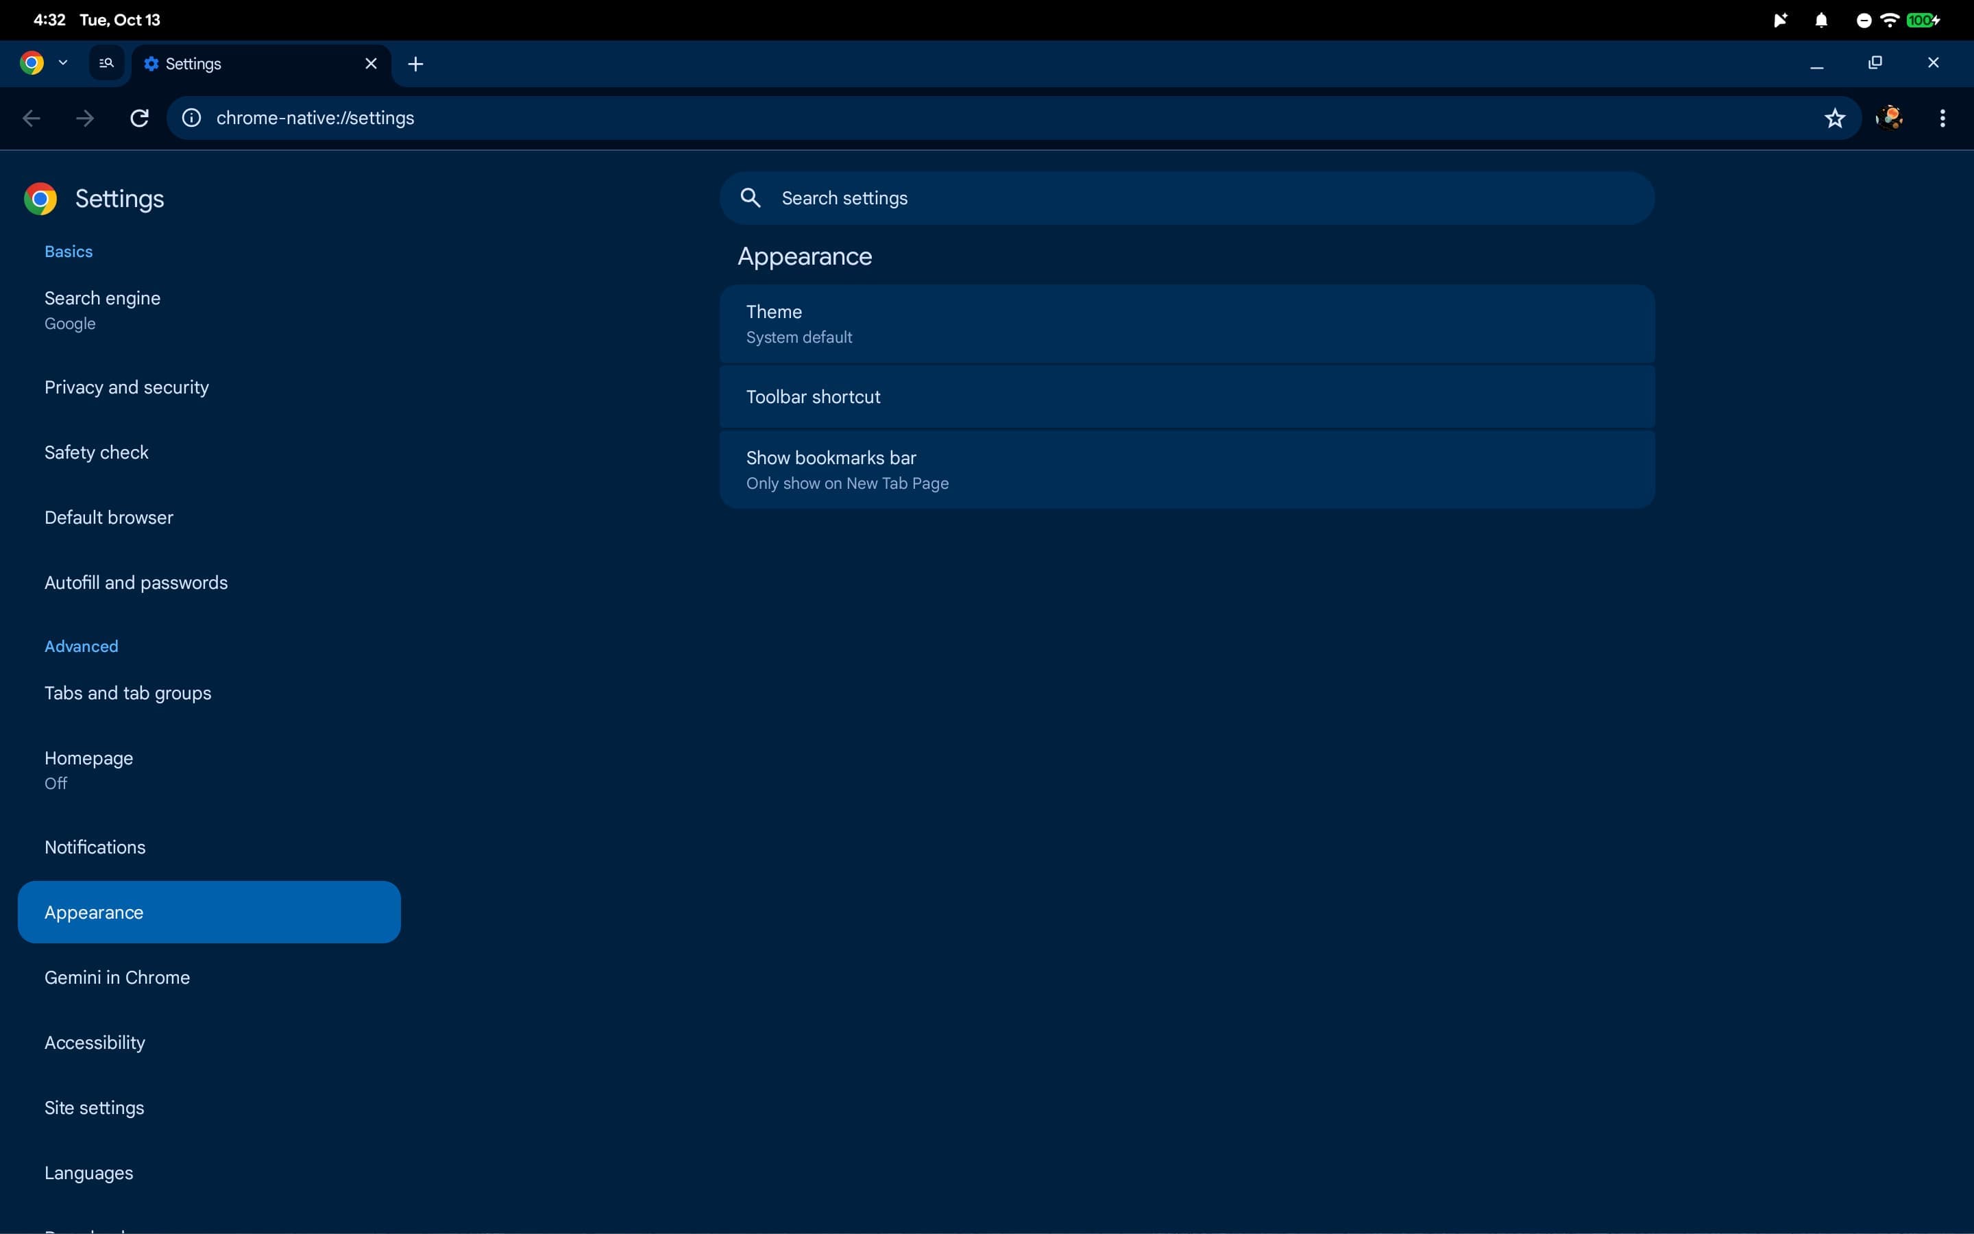Open Accessibility settings
This screenshot has width=1974, height=1234.
209,1043
